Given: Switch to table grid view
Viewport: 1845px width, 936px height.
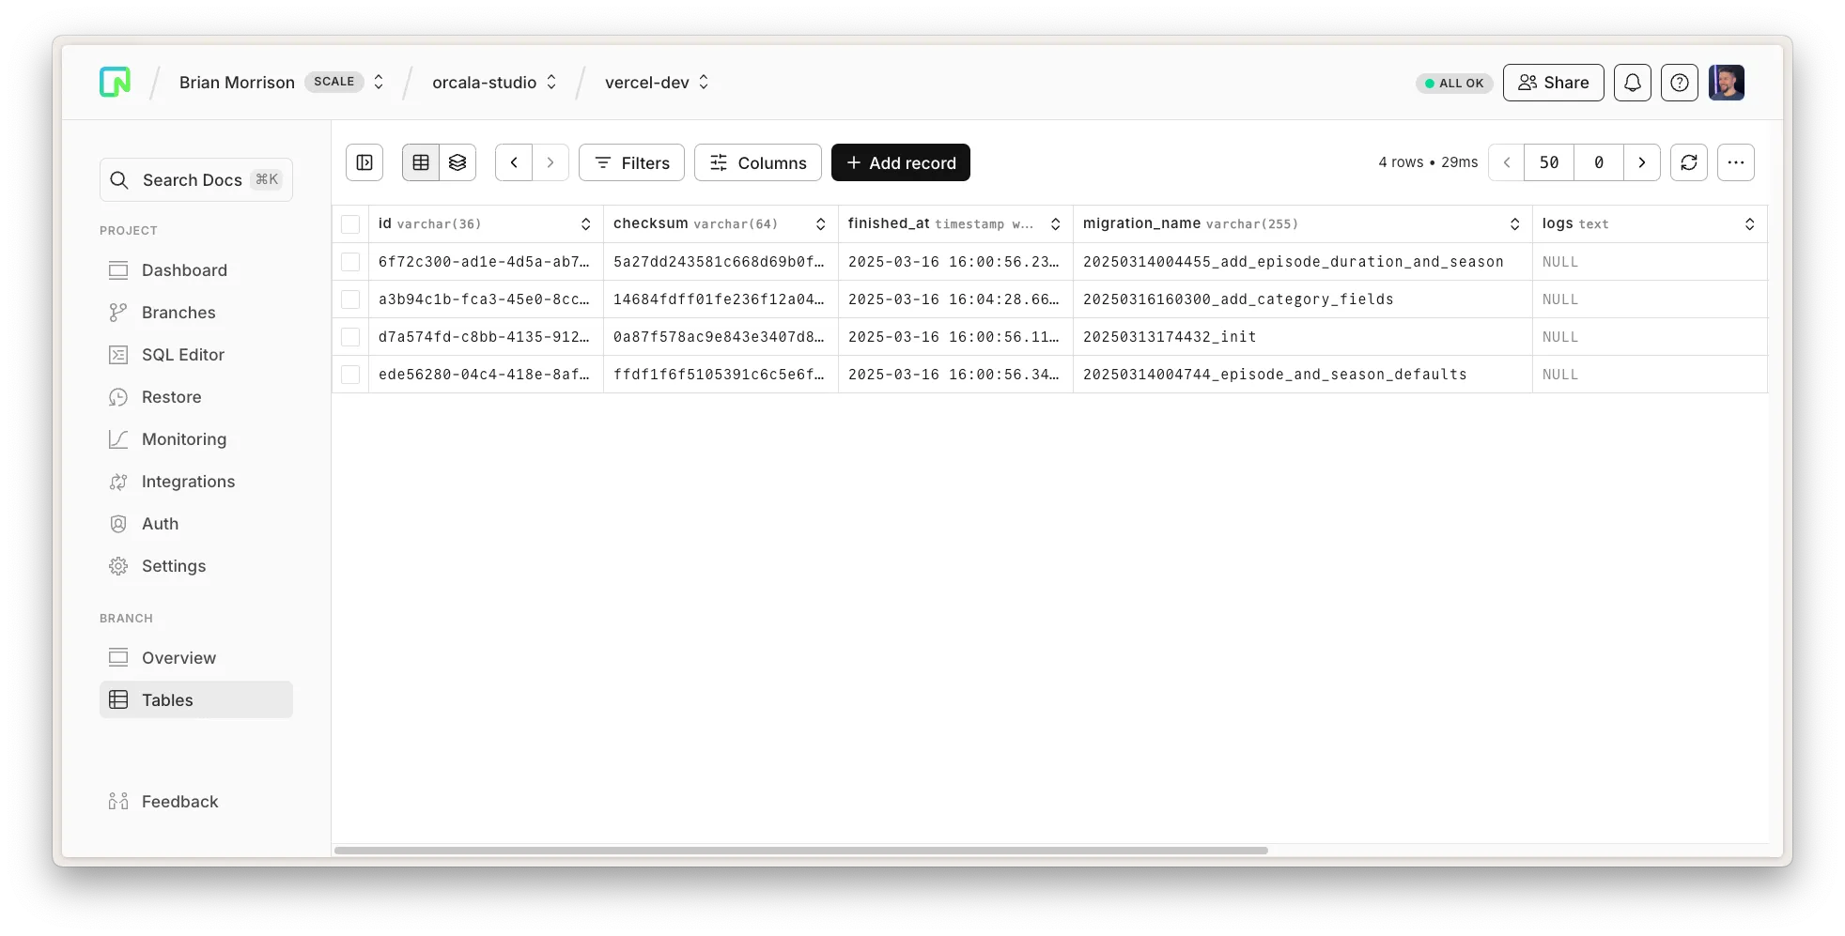Looking at the screenshot, I should 421,162.
